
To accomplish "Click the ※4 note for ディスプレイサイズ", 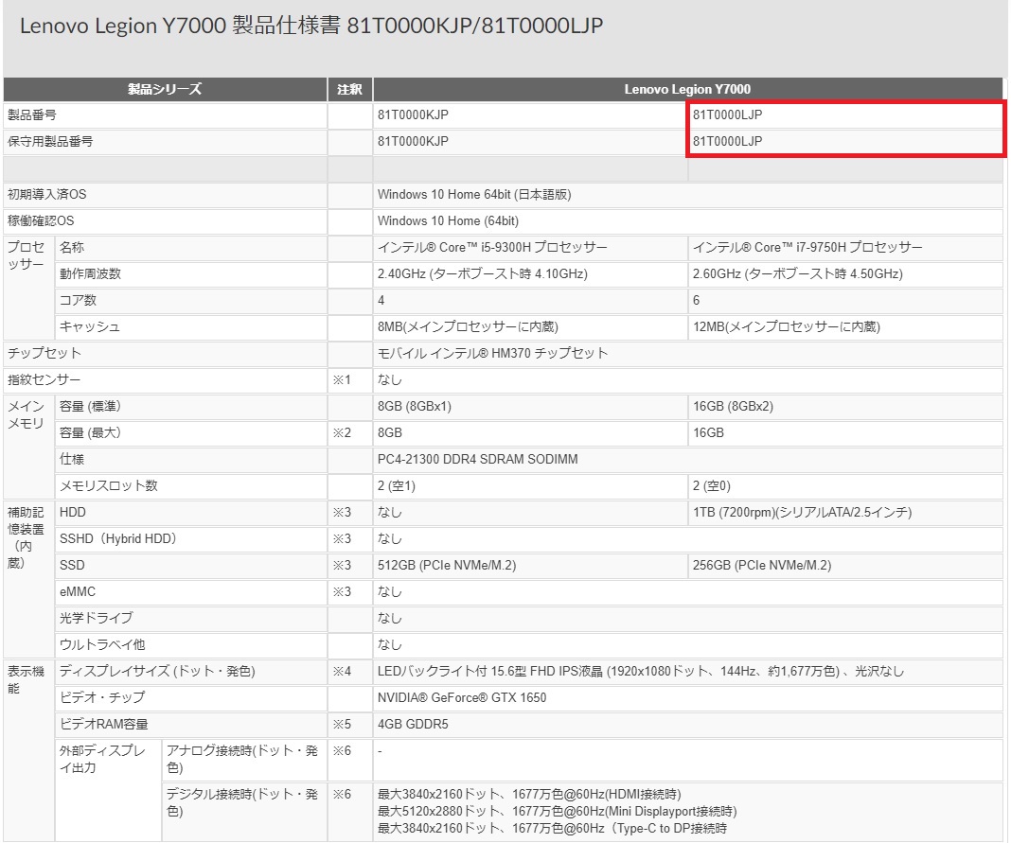I will (341, 671).
